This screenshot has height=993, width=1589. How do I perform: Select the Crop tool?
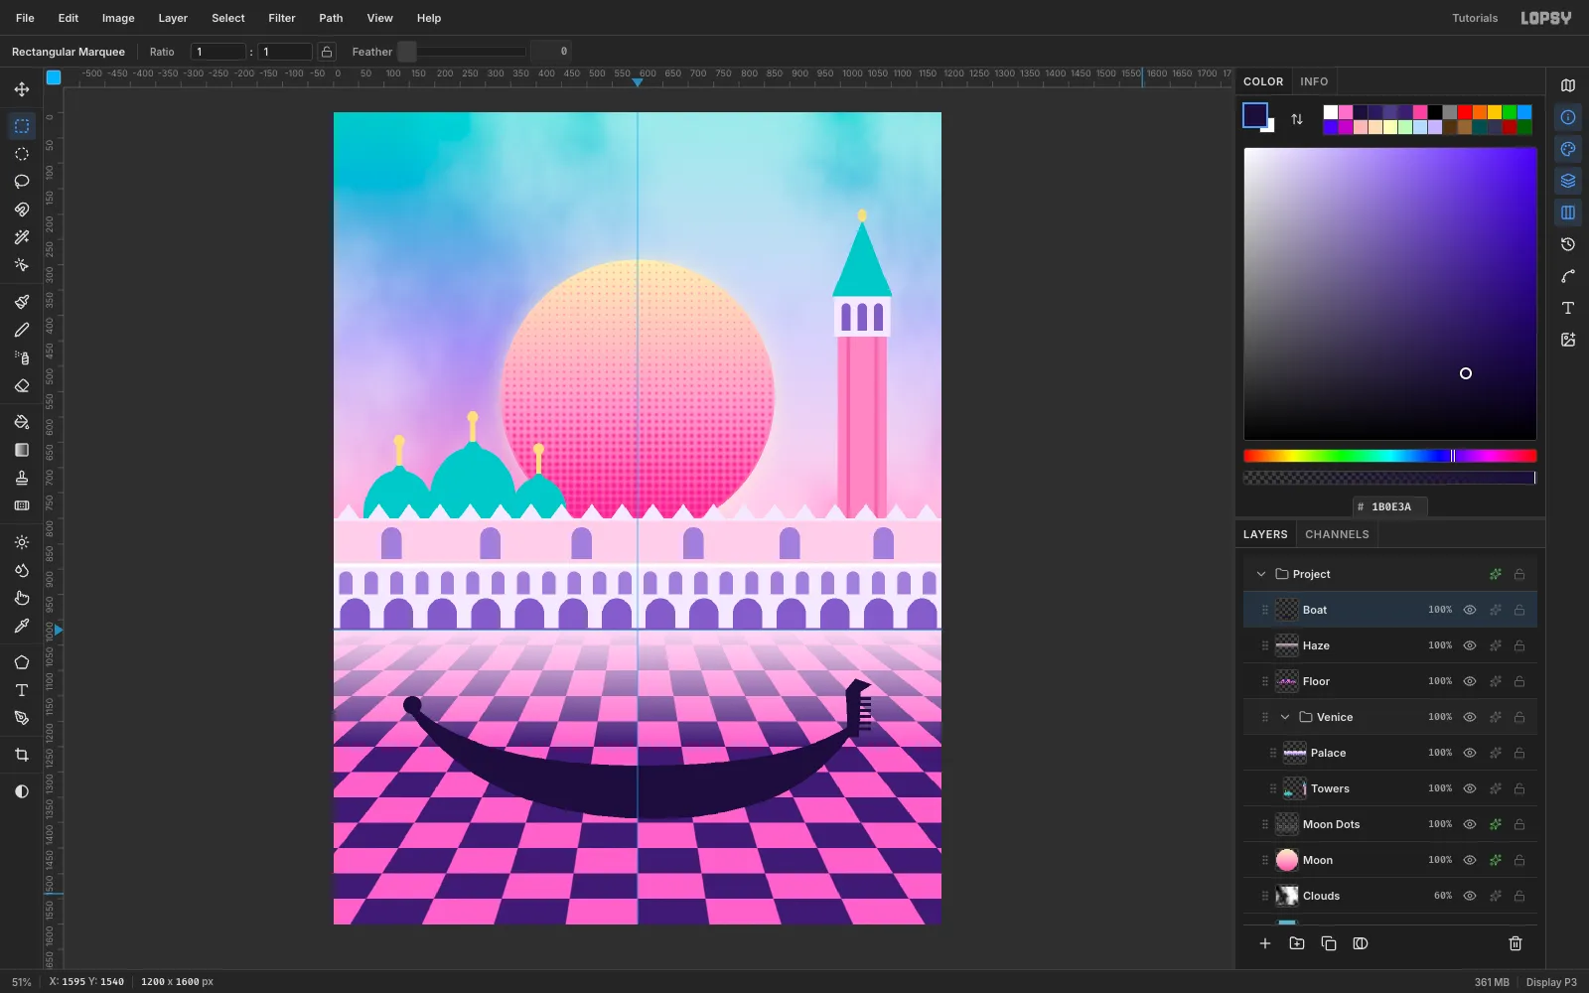click(22, 755)
